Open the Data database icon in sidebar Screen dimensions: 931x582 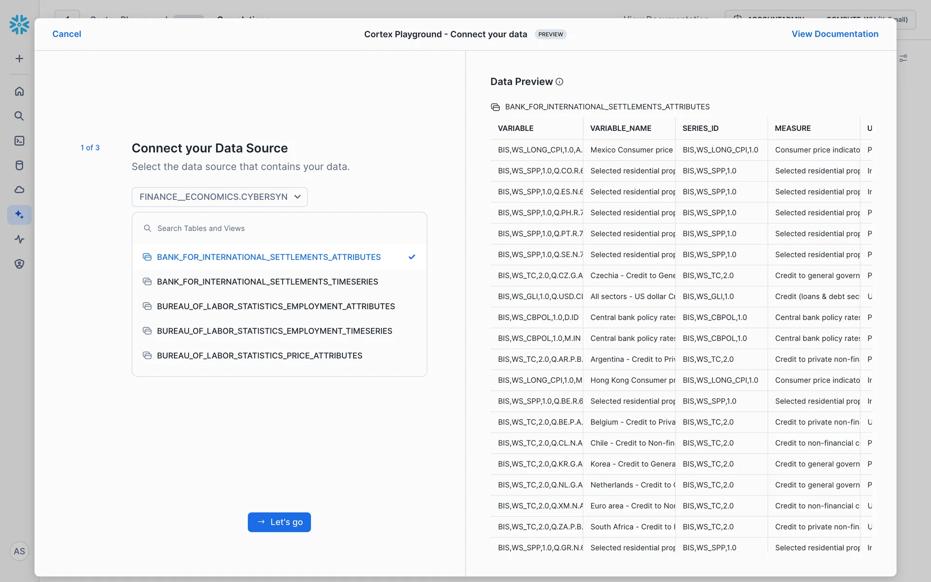point(19,165)
